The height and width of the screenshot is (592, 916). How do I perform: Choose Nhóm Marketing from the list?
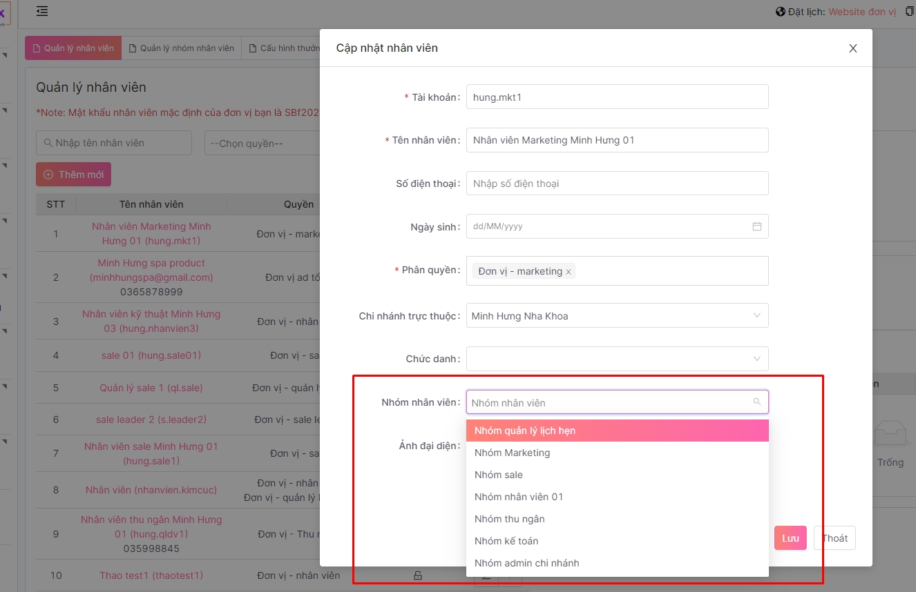pos(513,453)
